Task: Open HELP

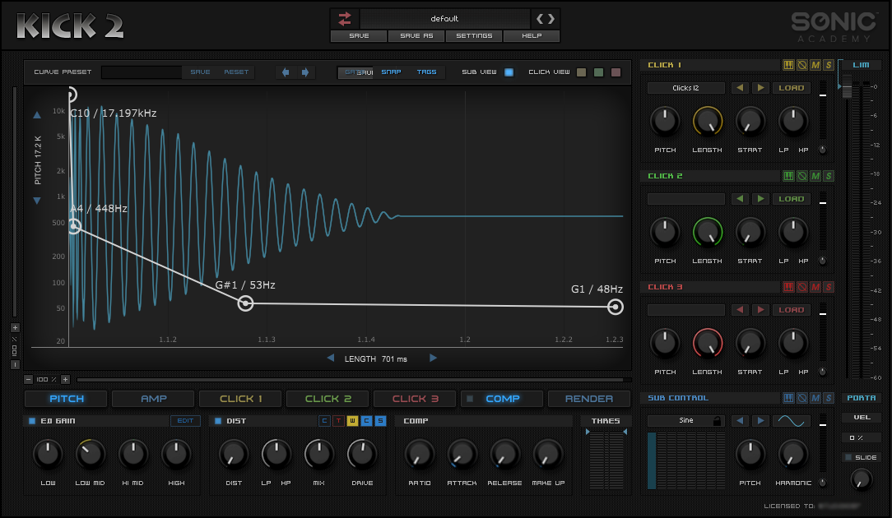Action: 532,36
